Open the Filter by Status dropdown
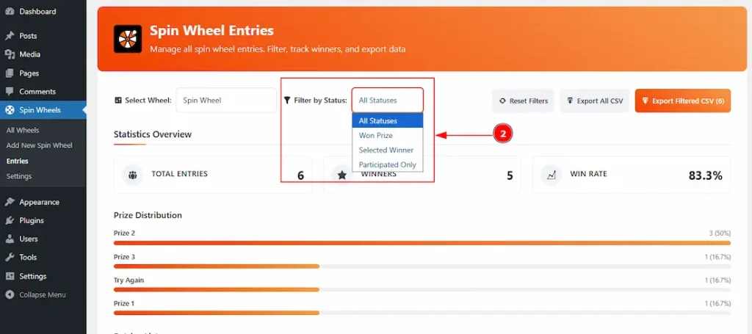The height and width of the screenshot is (334, 752). tap(387, 101)
